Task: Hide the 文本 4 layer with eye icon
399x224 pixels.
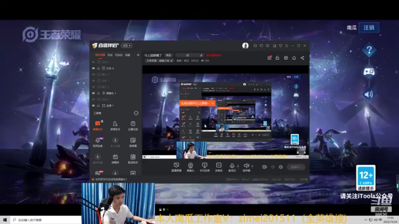Action: (93, 68)
